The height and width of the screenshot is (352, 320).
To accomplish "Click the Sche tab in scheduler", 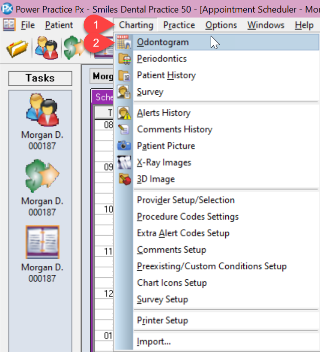I will click(103, 97).
